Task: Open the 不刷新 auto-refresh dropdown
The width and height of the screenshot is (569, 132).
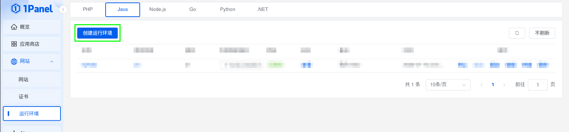Action: pyautogui.click(x=542, y=33)
